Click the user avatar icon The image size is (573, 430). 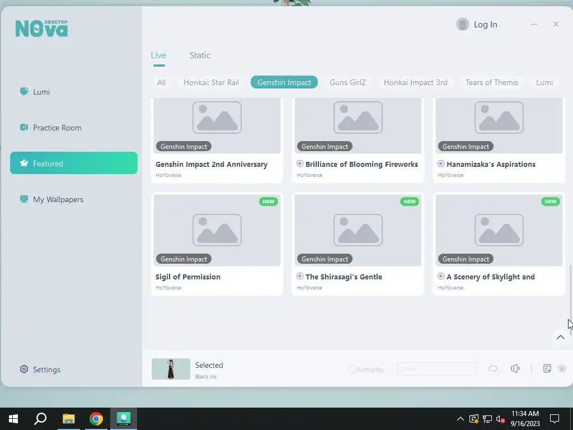click(x=463, y=24)
